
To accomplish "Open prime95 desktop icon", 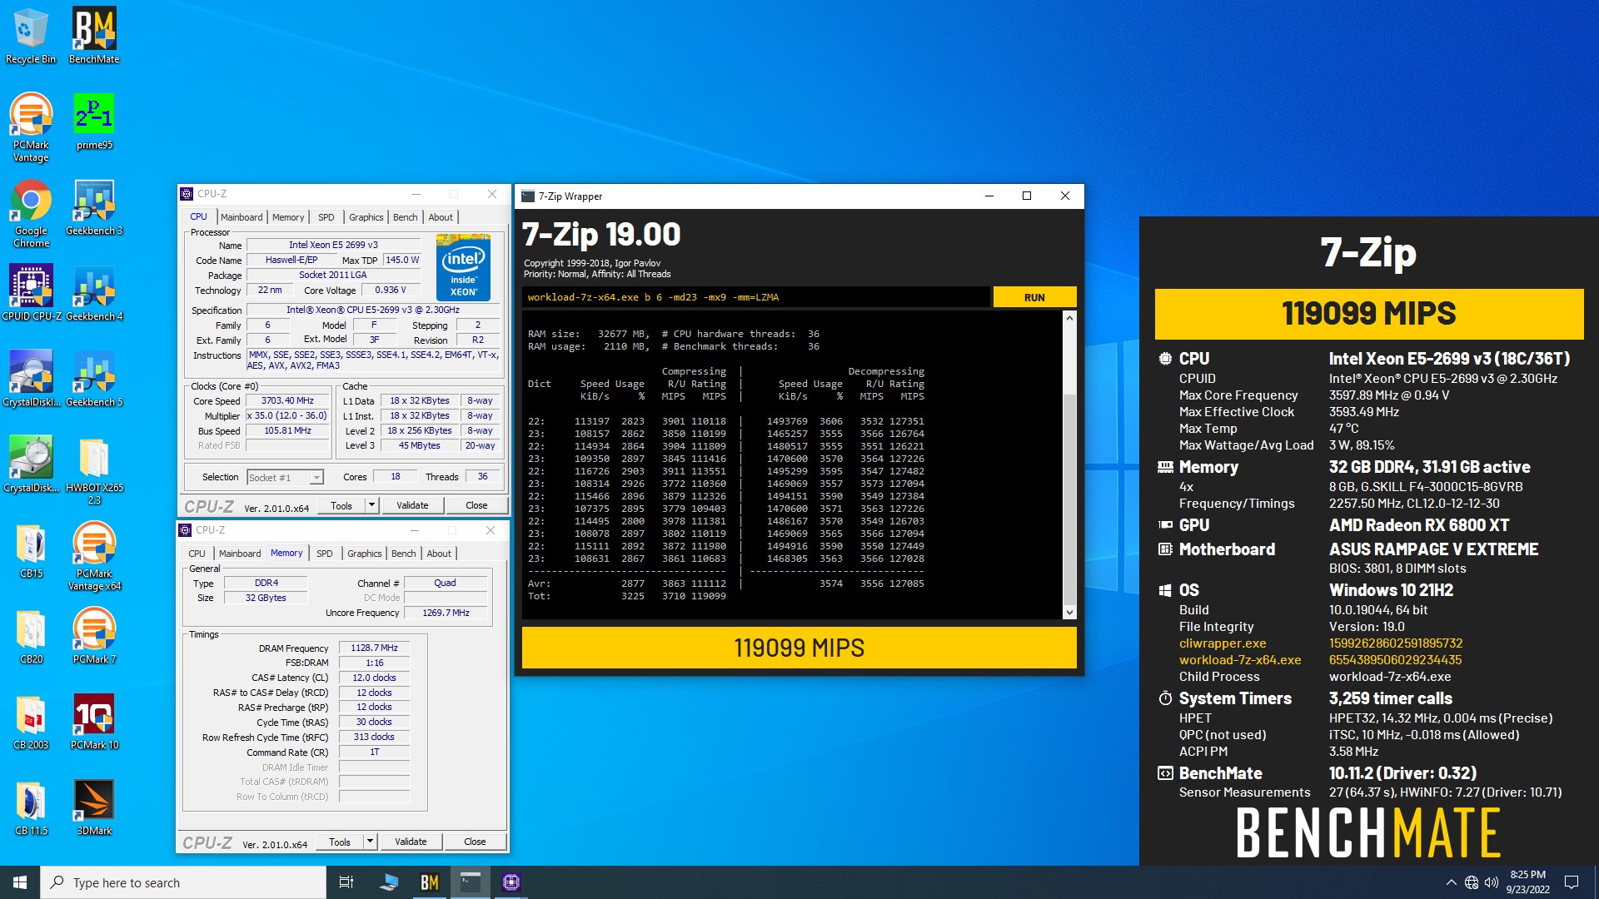I will coord(94,122).
